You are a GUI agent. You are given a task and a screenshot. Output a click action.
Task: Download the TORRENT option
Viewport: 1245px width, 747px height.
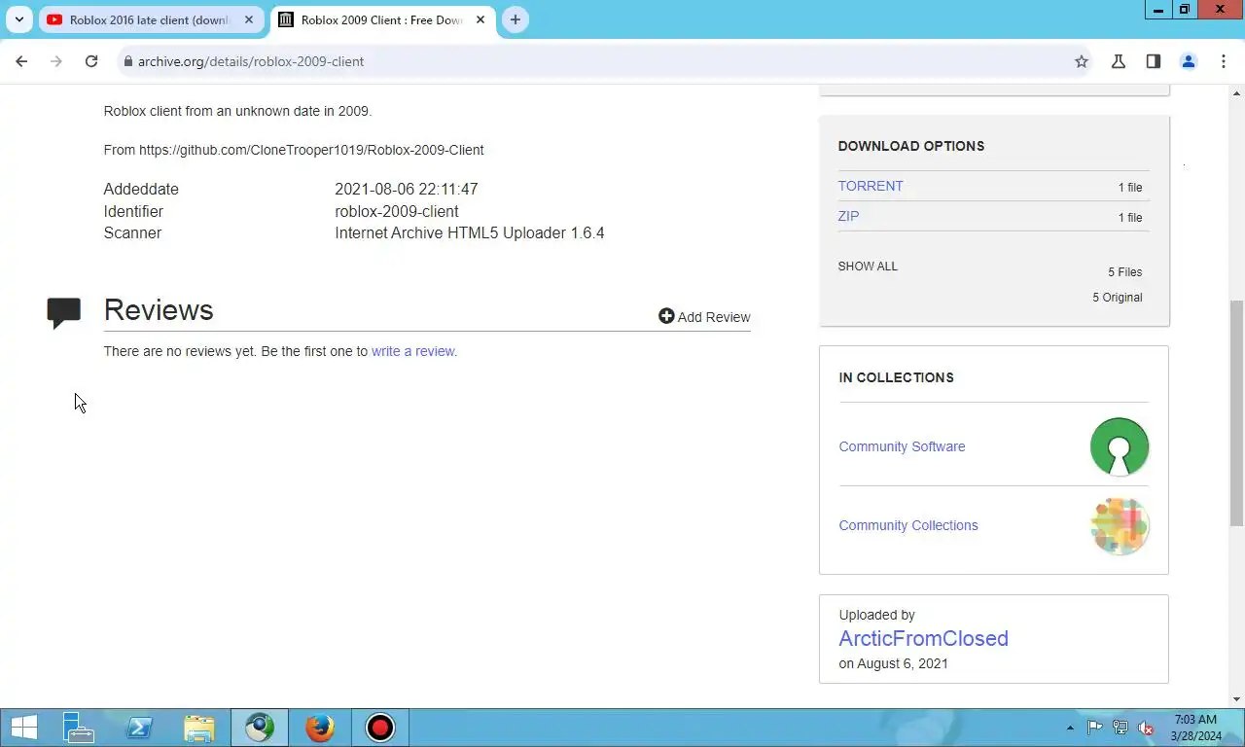pyautogui.click(x=871, y=186)
